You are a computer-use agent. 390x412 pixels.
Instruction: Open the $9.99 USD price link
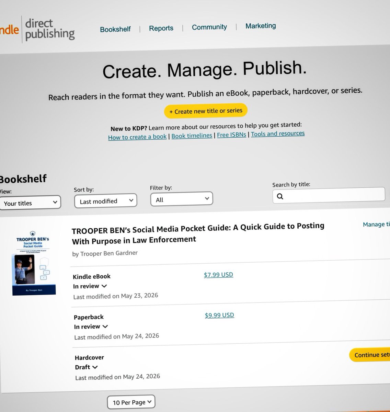tap(219, 315)
